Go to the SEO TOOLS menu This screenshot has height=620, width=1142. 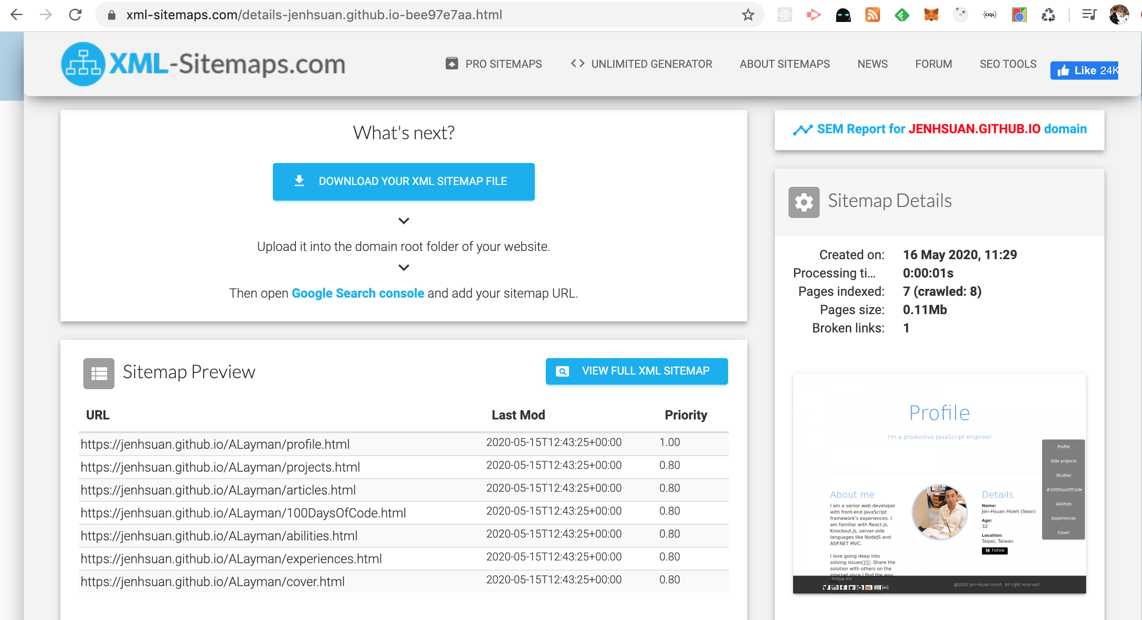[1008, 64]
